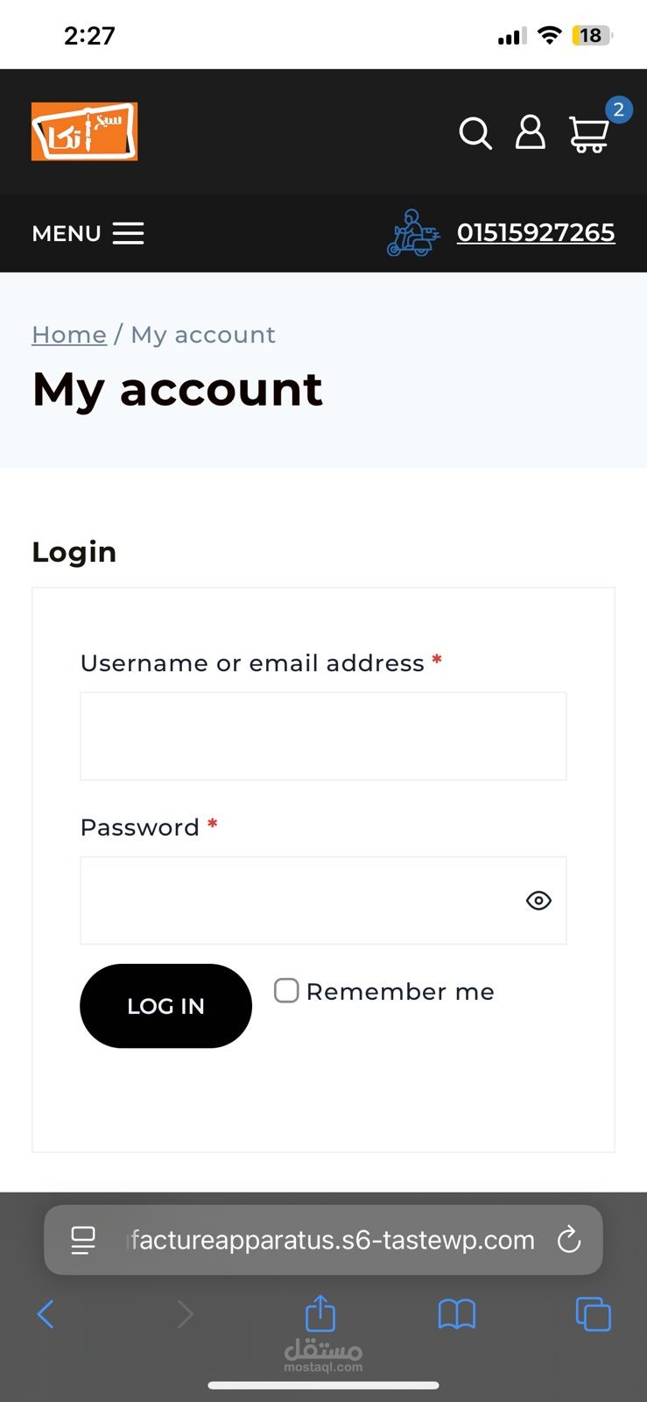Click the delivery scooter icon
The height and width of the screenshot is (1402, 647).
click(x=413, y=233)
